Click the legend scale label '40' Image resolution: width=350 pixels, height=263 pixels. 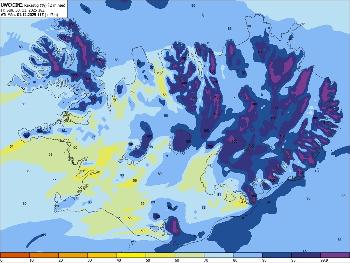(x=119, y=260)
